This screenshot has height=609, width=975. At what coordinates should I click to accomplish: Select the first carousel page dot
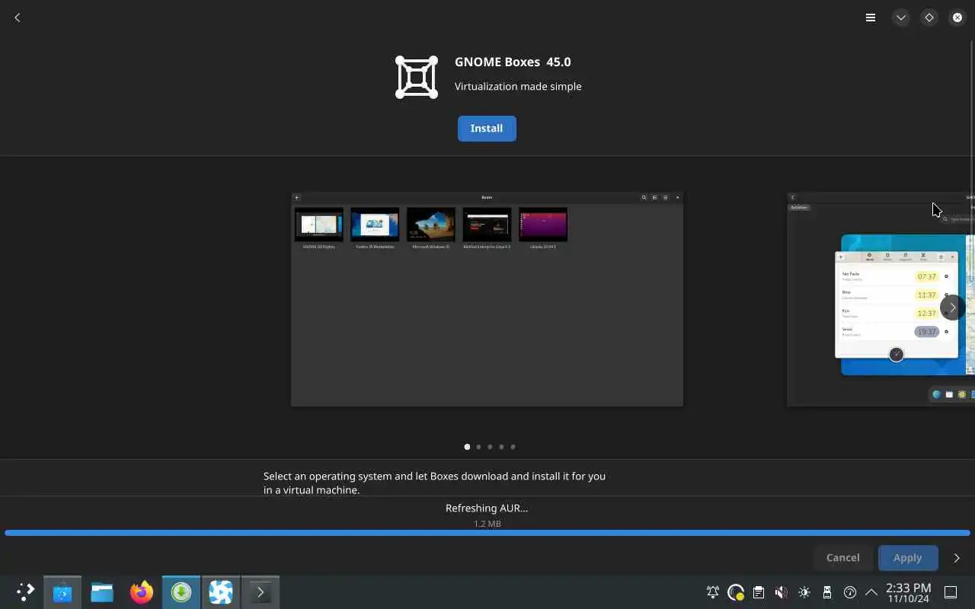point(467,447)
